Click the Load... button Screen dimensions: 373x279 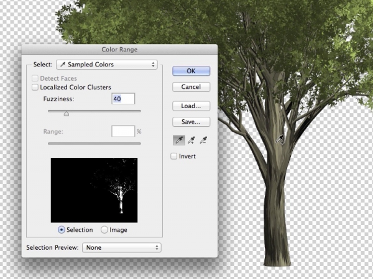(191, 106)
